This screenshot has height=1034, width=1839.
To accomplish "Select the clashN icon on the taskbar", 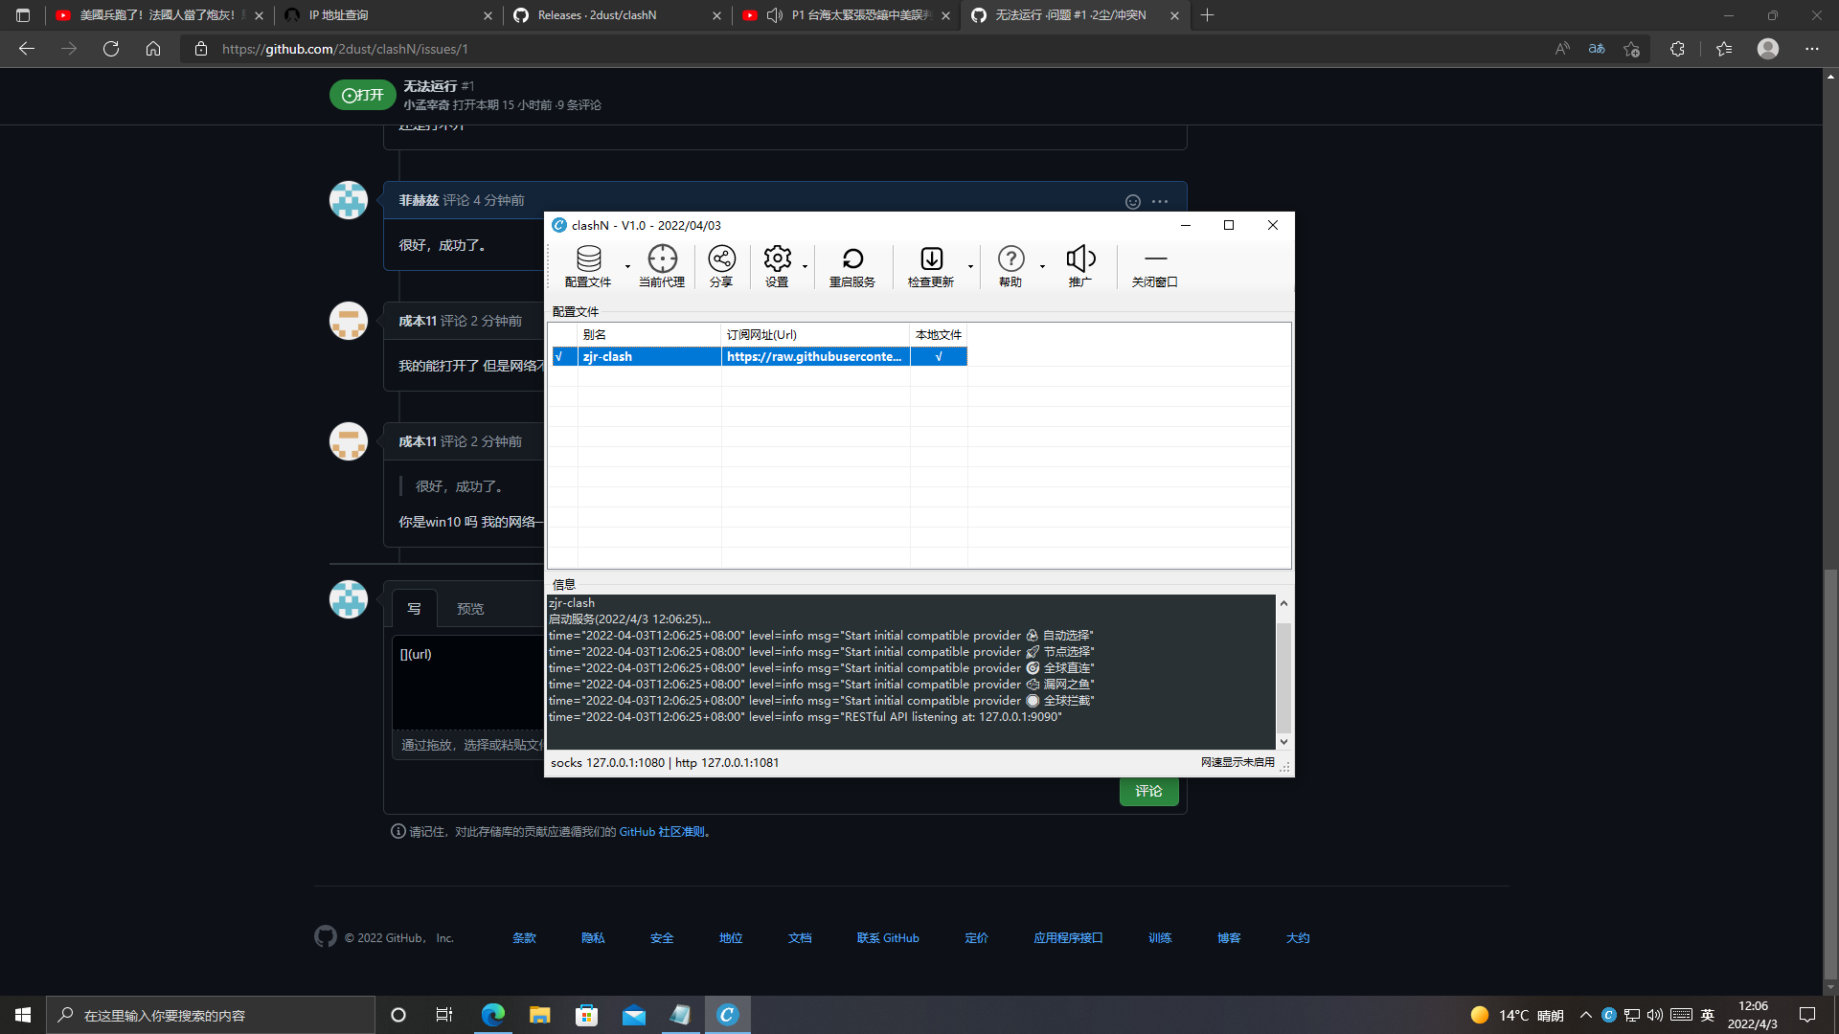I will (x=728, y=1014).
